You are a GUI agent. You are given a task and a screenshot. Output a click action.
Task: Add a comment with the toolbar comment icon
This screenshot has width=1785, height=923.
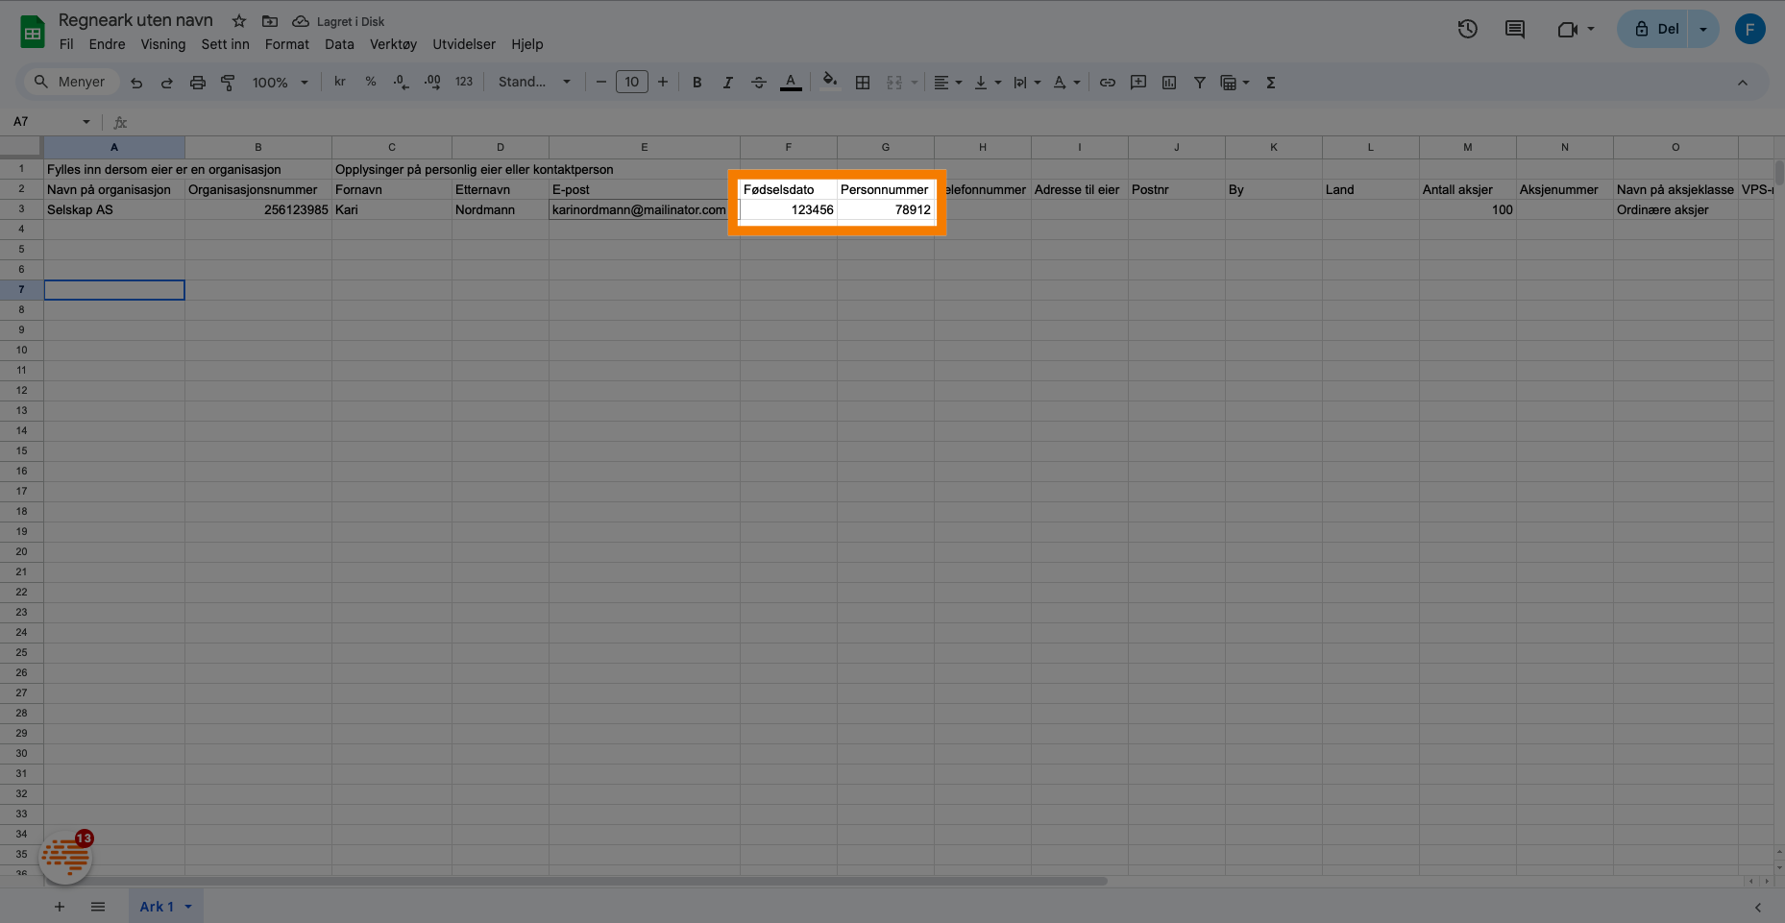1138,83
